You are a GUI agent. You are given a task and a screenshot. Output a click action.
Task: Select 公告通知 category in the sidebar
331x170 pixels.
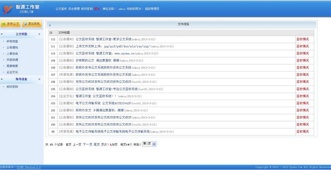click(12, 48)
